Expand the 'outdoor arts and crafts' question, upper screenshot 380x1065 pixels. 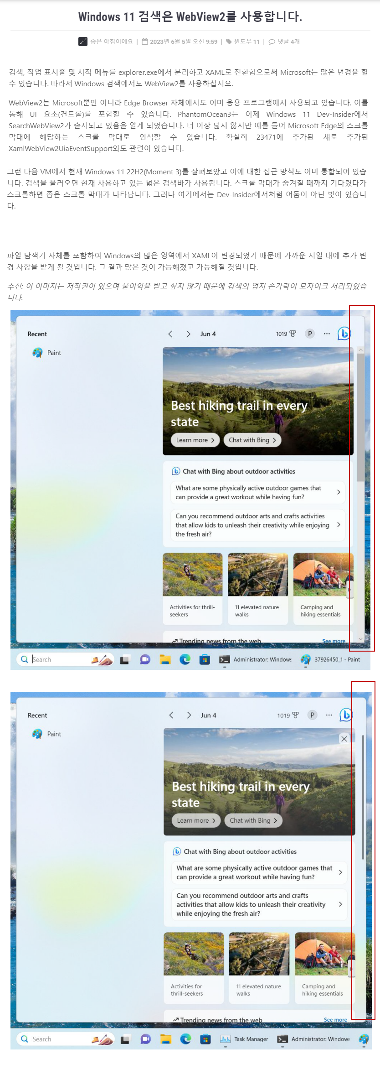pos(257,525)
